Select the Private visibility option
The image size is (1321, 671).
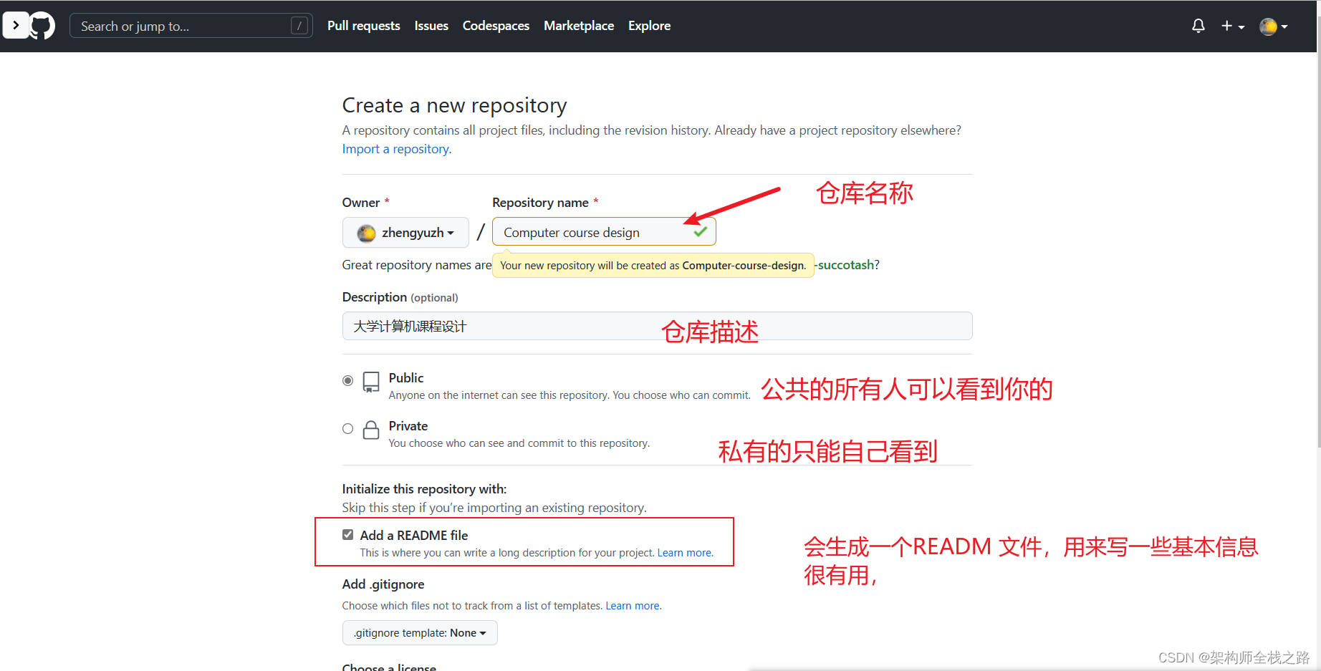coord(347,428)
